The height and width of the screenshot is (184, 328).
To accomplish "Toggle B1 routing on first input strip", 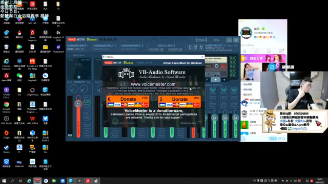I will (x=87, y=113).
